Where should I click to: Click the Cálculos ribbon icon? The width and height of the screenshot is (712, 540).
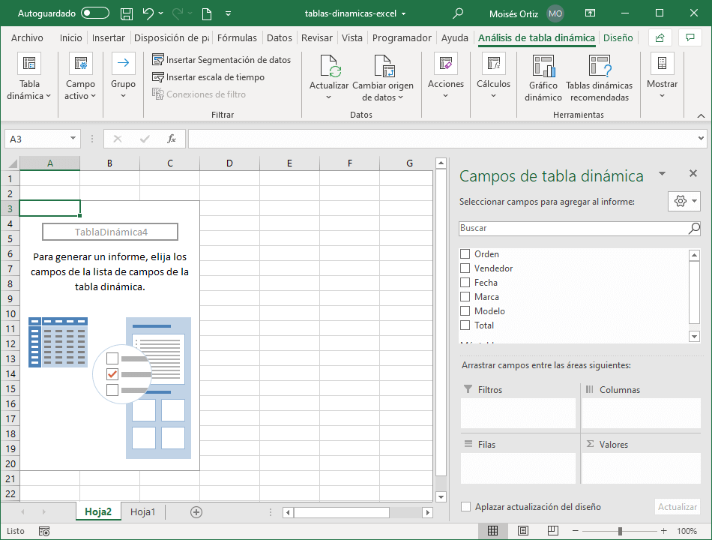(x=494, y=64)
